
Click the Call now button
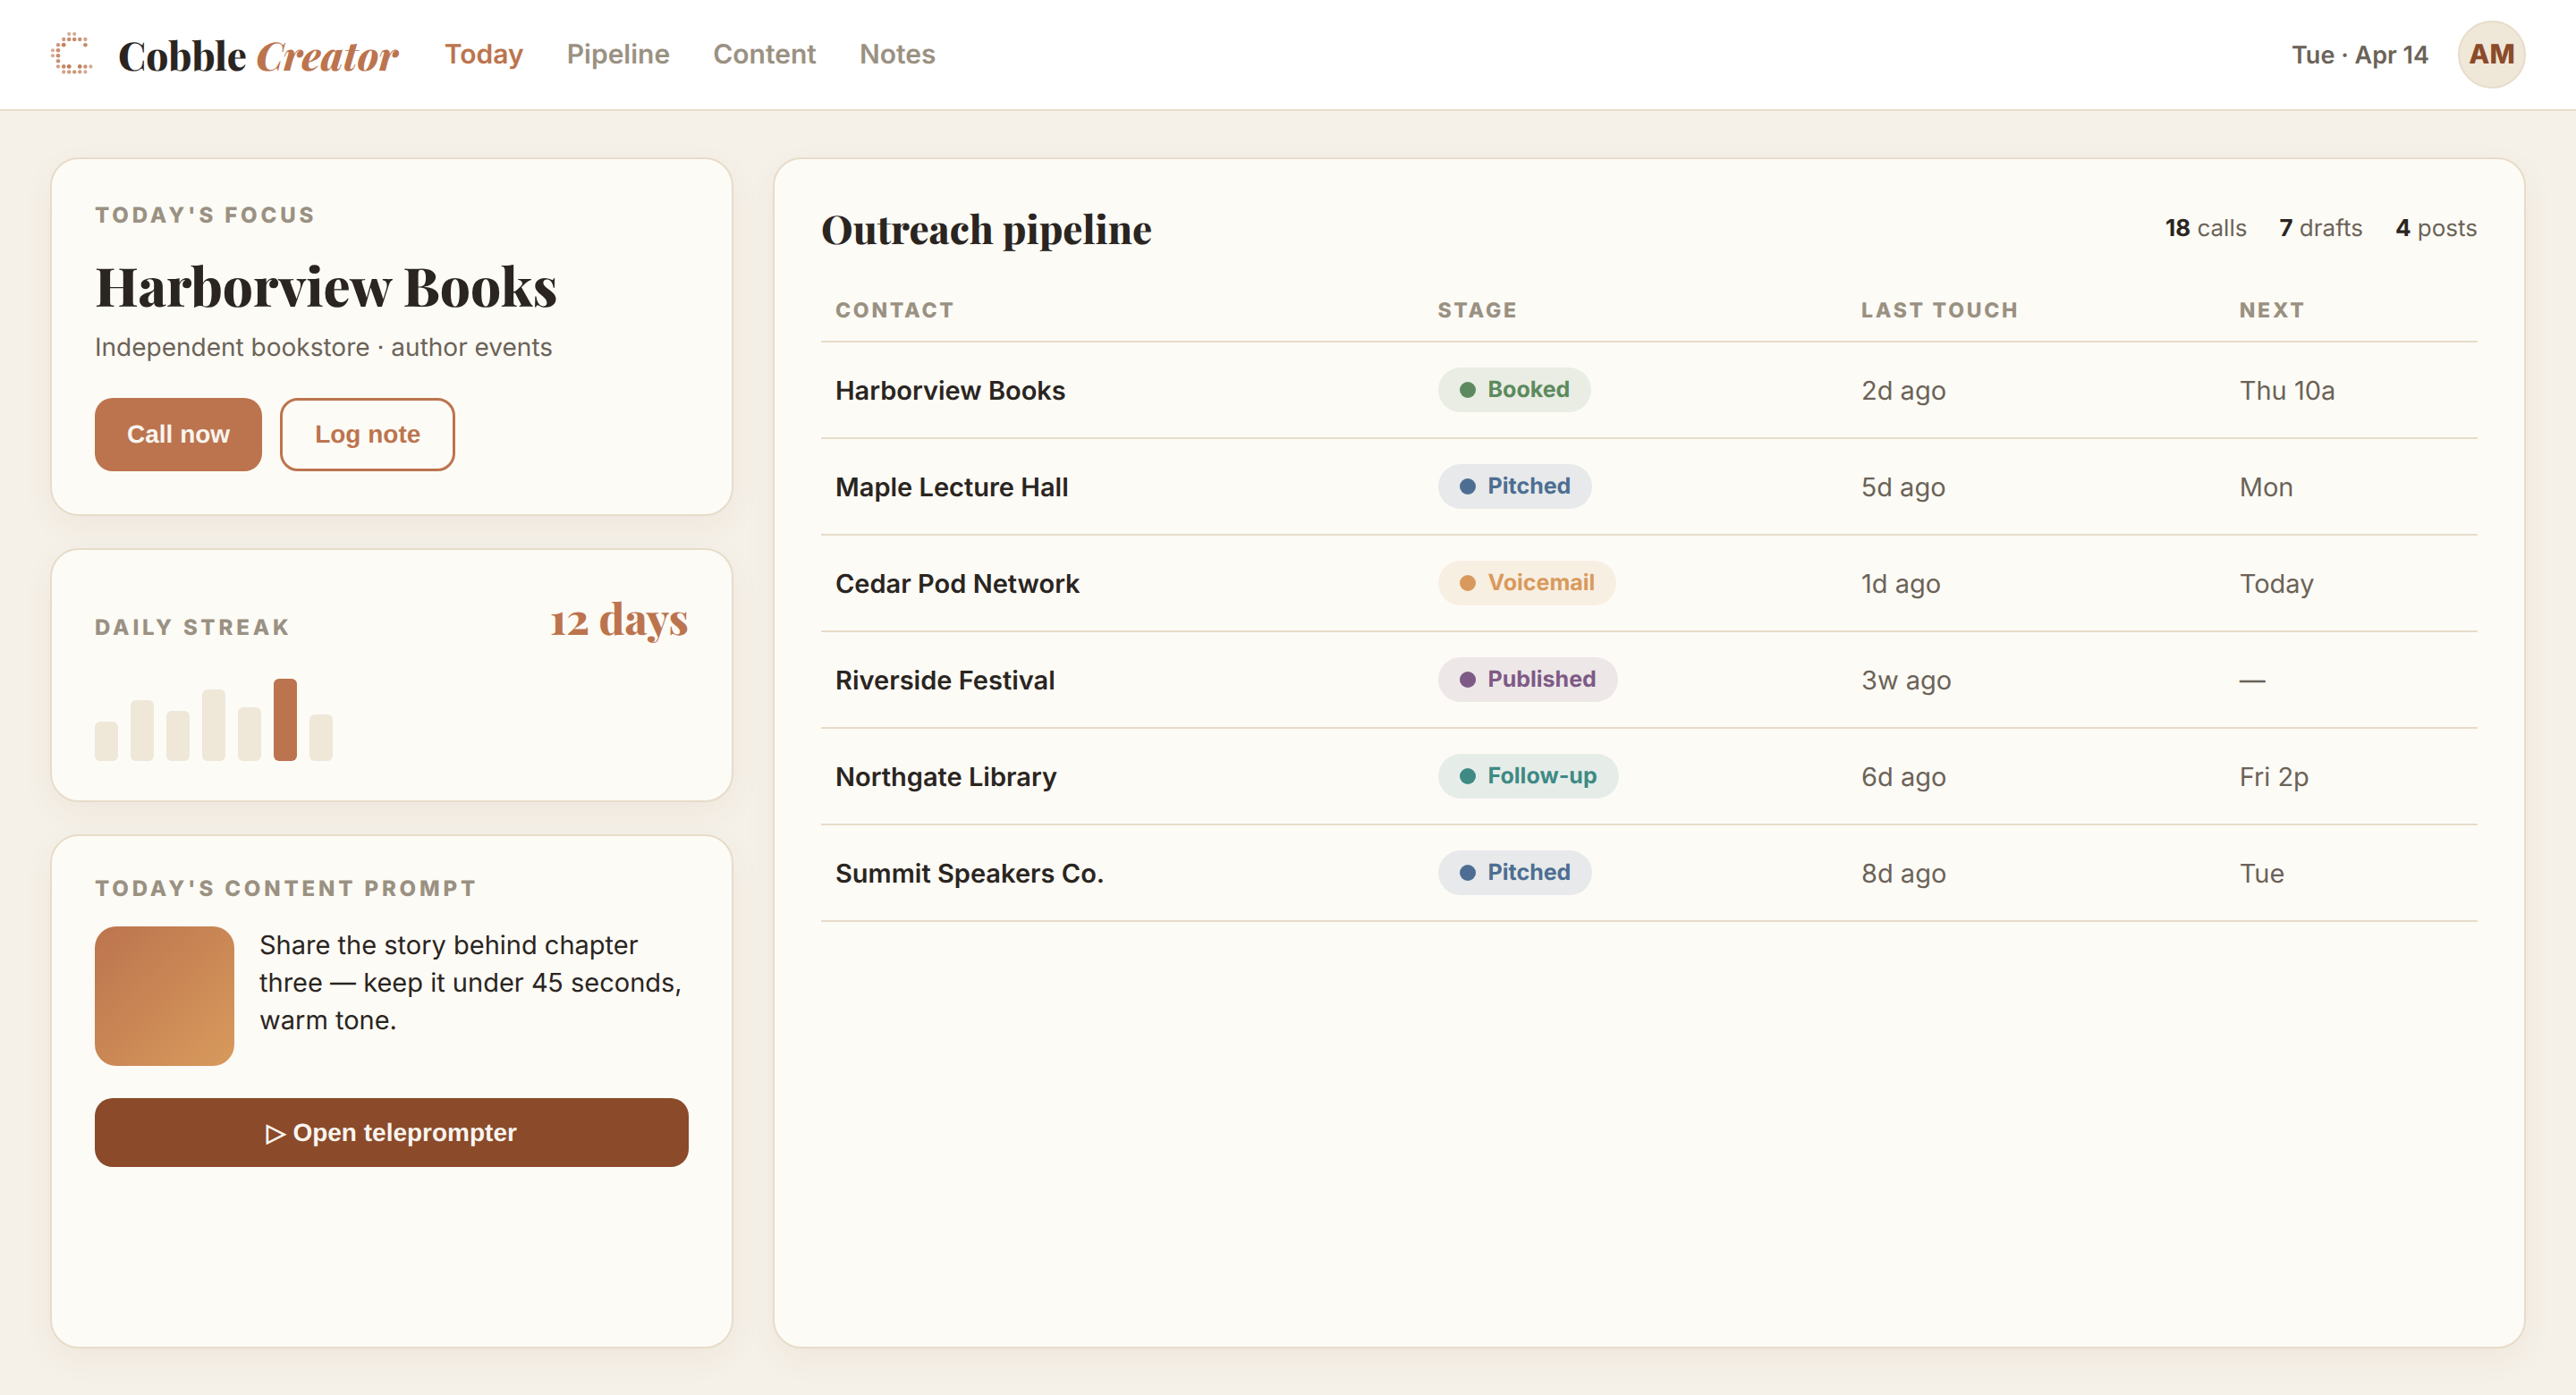click(178, 434)
